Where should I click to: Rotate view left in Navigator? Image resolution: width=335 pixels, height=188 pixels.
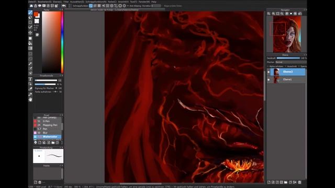tap(287, 14)
